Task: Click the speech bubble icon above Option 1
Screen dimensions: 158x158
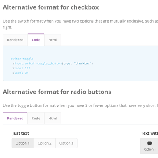Action: 150,143
